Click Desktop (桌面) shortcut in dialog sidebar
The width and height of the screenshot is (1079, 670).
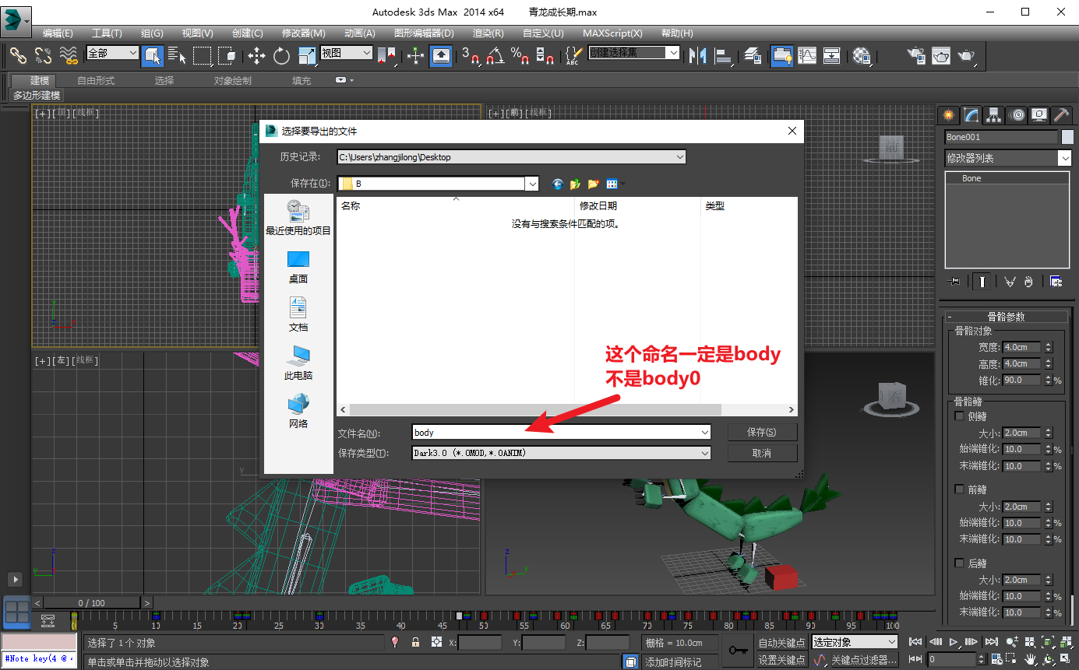point(298,267)
